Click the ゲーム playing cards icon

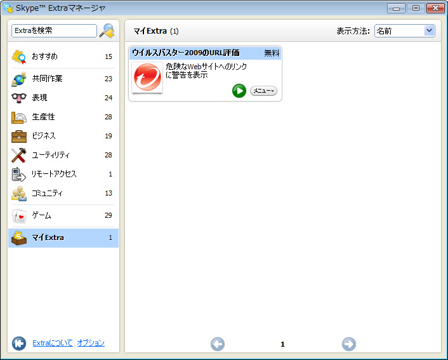19,215
